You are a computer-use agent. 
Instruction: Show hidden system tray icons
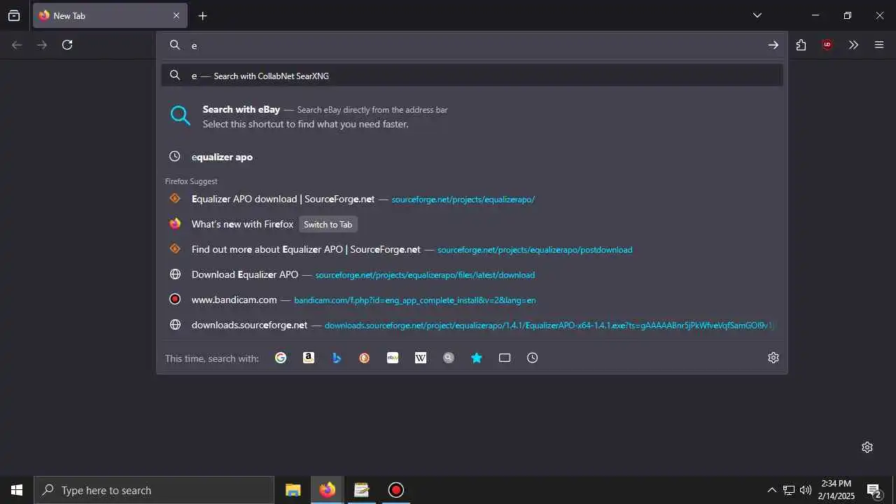point(772,490)
